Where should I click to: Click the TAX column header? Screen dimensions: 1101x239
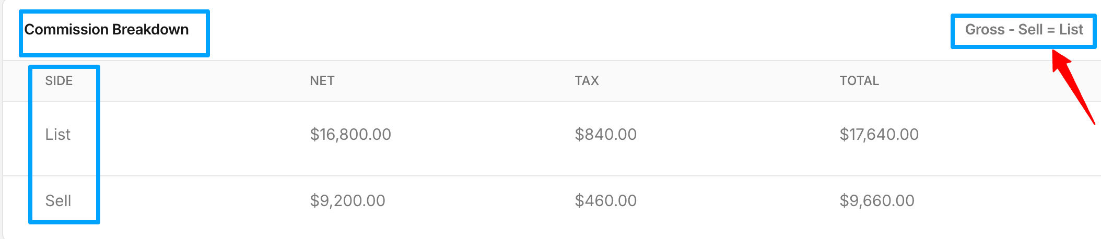click(x=587, y=81)
